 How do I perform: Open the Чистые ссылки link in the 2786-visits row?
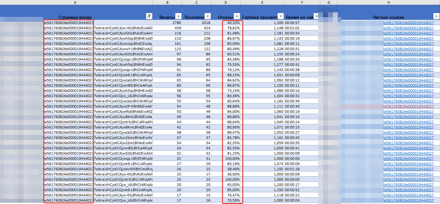(408, 23)
